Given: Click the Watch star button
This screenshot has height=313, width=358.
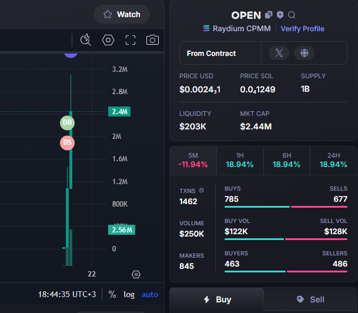Looking at the screenshot, I should (122, 14).
